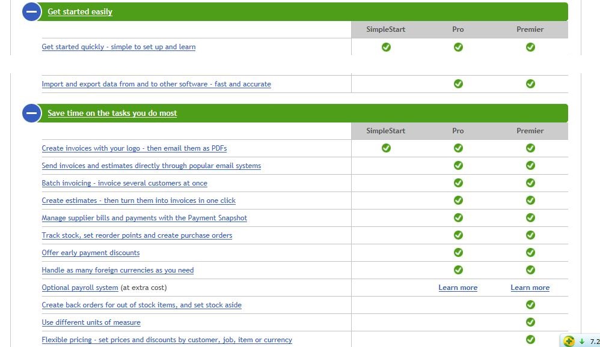Click Premier checkmark for Manage supplier bills
The width and height of the screenshot is (600, 347).
click(x=530, y=218)
